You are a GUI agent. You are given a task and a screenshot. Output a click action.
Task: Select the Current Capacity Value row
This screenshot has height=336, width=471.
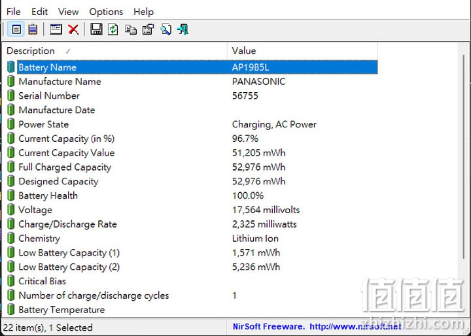point(192,152)
